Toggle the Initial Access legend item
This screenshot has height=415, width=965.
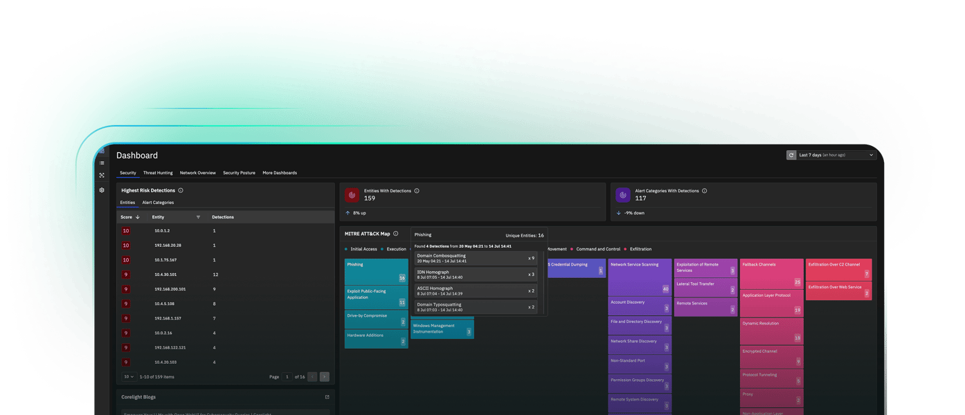tap(363, 249)
